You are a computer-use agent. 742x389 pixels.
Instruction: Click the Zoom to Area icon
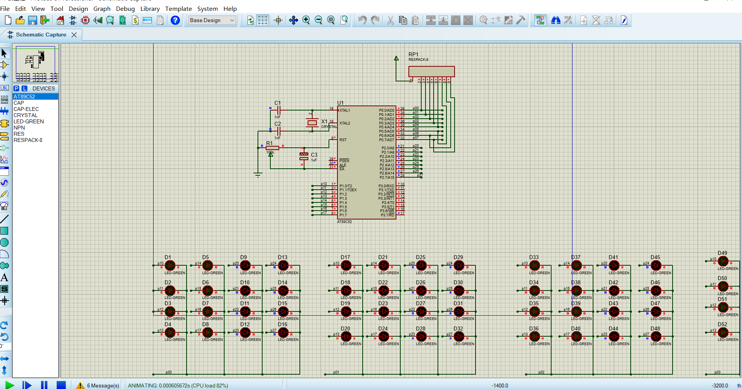coord(344,20)
